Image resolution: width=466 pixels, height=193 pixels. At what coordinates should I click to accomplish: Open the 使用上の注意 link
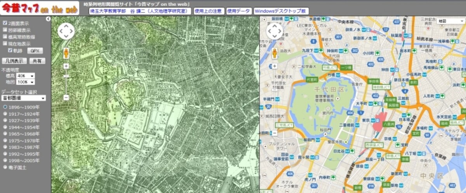pos(208,11)
